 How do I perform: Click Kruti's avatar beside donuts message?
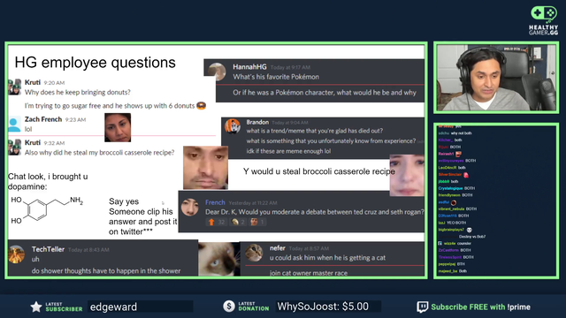[14, 87]
